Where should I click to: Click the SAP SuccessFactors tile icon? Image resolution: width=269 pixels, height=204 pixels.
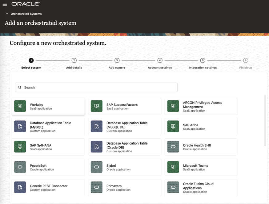(97, 106)
